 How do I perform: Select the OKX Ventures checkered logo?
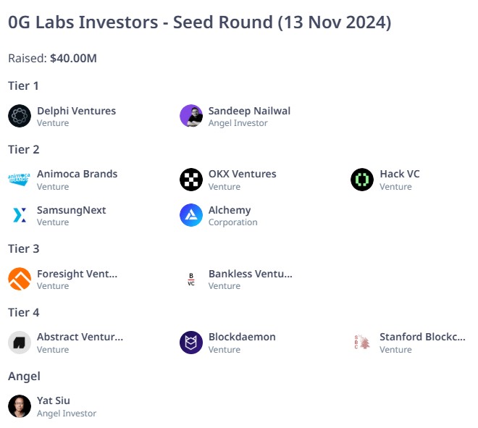click(x=191, y=180)
